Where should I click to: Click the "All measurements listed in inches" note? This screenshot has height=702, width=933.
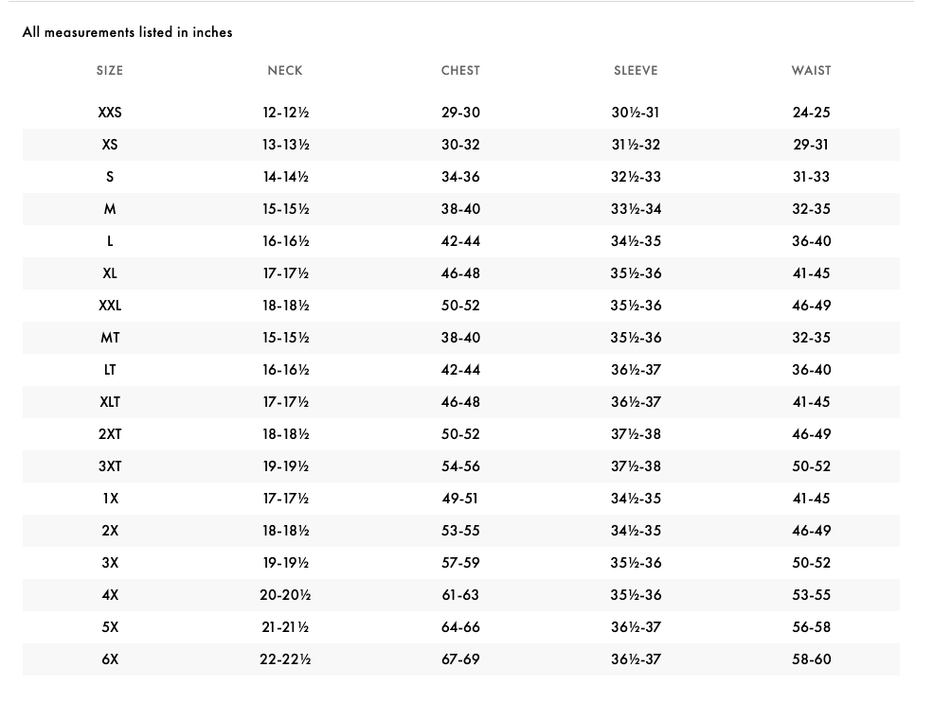click(x=127, y=32)
